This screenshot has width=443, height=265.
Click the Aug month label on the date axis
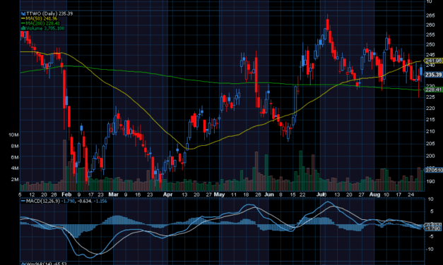coord(374,195)
